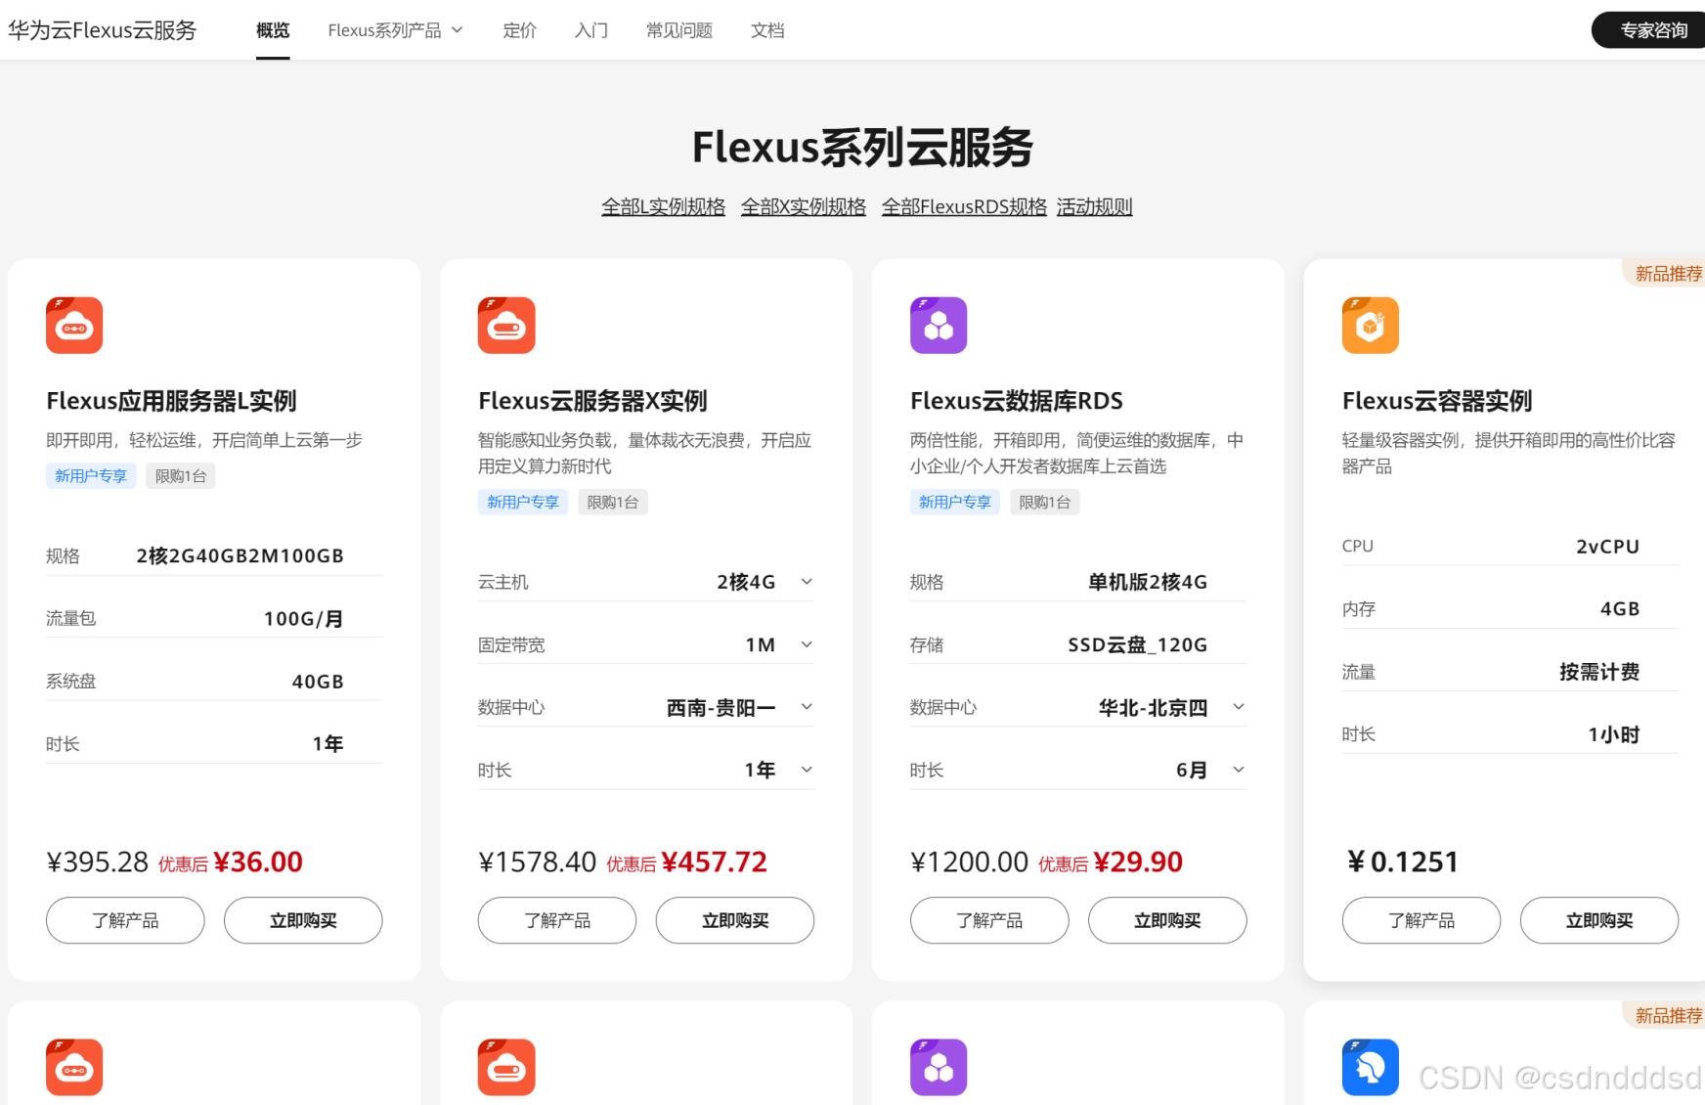
Task: Click the Flexus应用服务器L实例 card title
Action: pyautogui.click(x=171, y=401)
